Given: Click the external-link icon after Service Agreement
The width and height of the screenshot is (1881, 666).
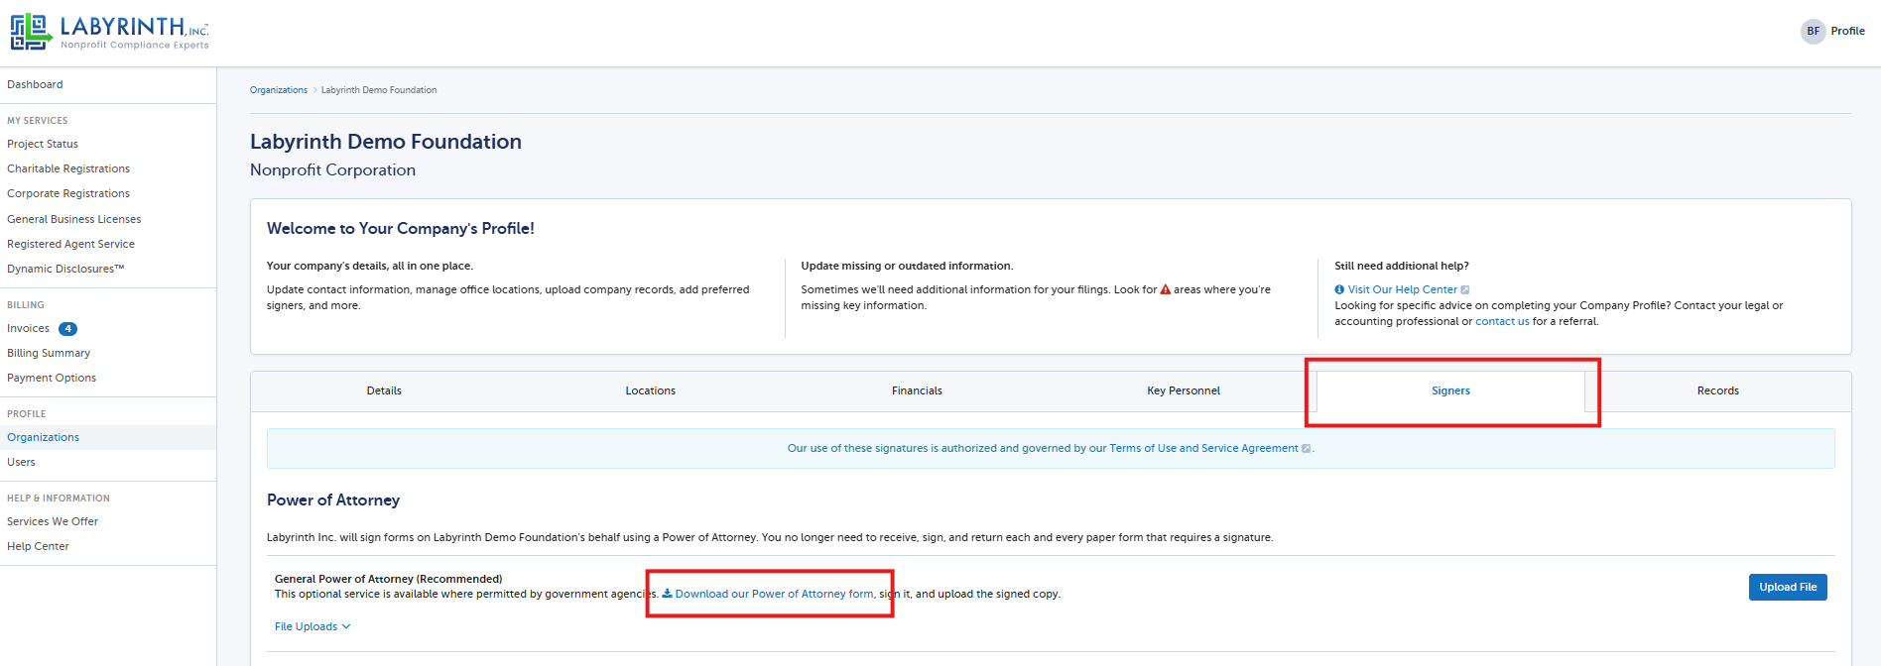Looking at the screenshot, I should click(x=1307, y=449).
